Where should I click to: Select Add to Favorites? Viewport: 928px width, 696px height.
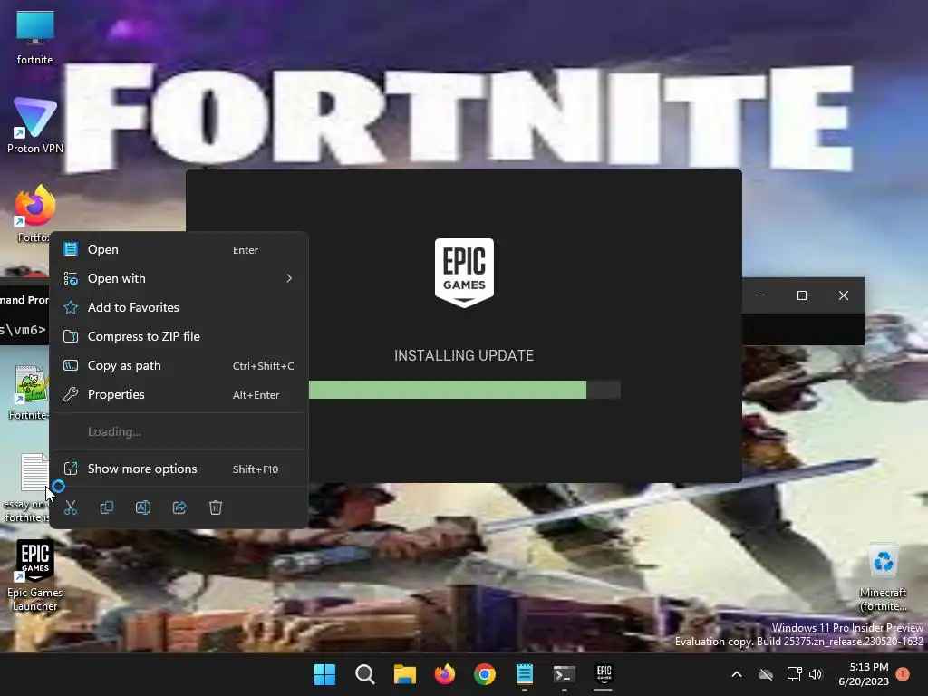click(x=179, y=308)
